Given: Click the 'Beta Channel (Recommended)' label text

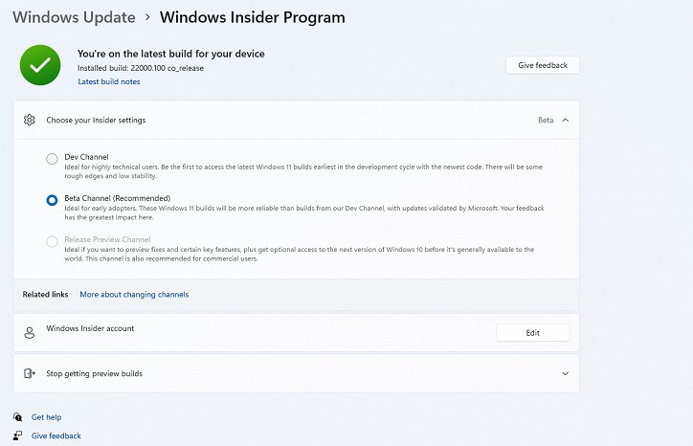Looking at the screenshot, I should (x=117, y=198).
